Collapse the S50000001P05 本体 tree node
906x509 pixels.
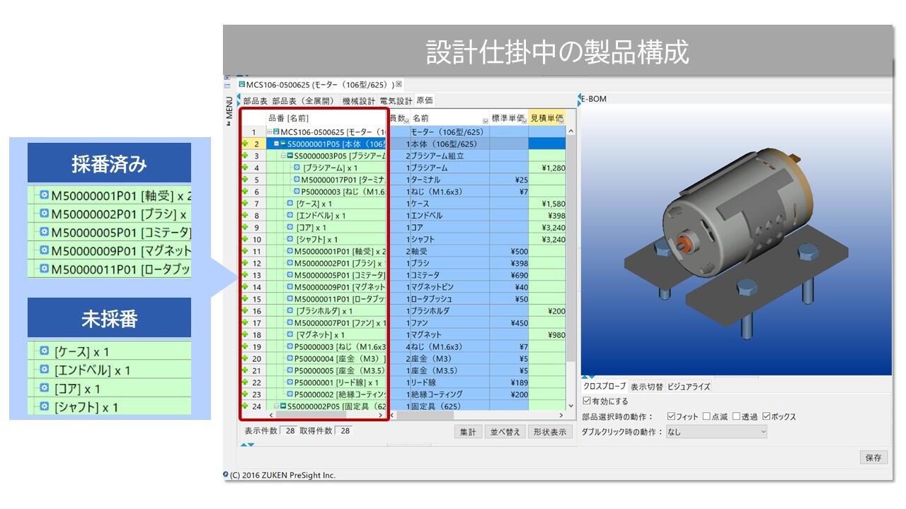pyautogui.click(x=277, y=144)
